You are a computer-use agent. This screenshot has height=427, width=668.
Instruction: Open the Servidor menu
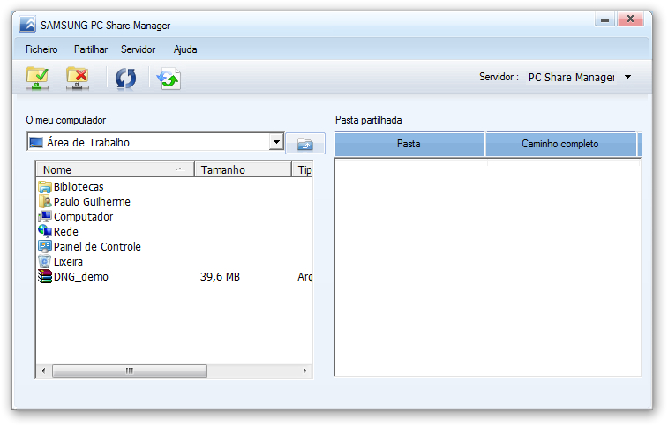pos(138,49)
